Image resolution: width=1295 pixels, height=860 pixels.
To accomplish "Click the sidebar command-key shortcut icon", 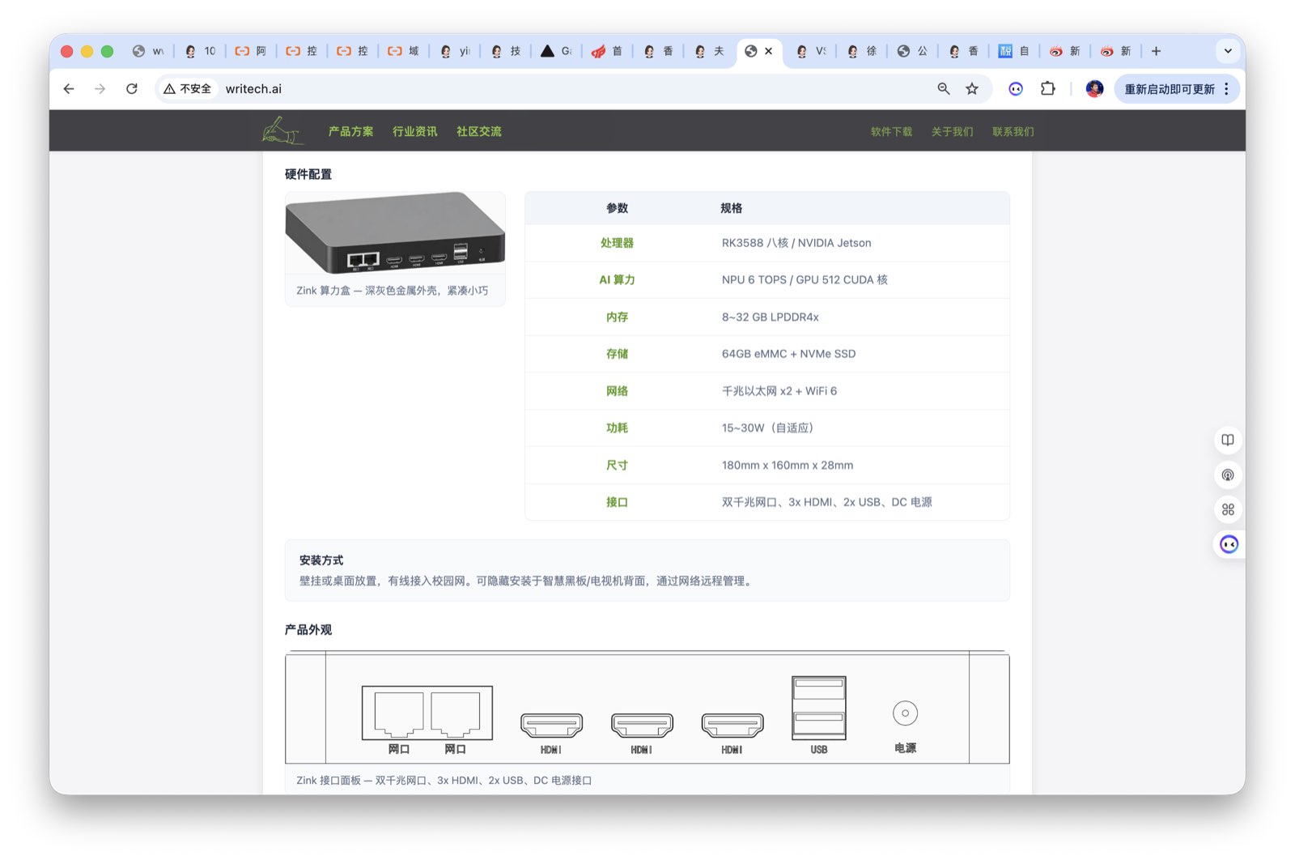I will 1228,509.
